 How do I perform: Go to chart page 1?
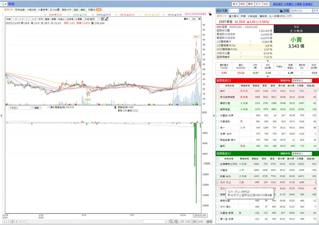5,222
